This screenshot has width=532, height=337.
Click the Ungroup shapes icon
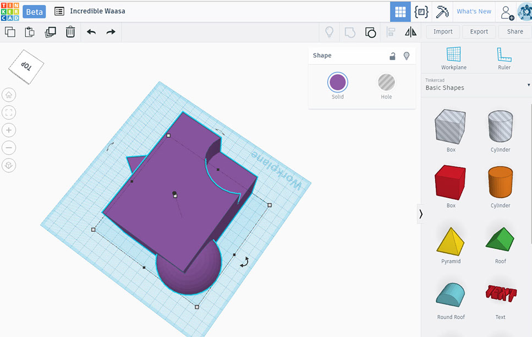370,32
